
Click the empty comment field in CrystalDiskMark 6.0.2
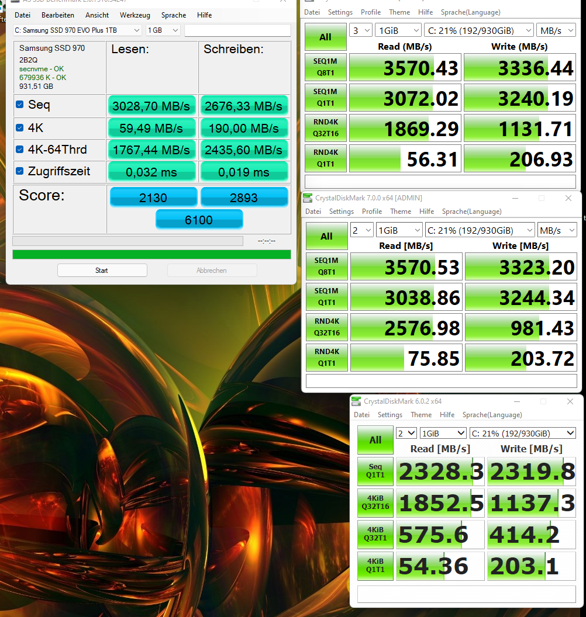click(466, 594)
